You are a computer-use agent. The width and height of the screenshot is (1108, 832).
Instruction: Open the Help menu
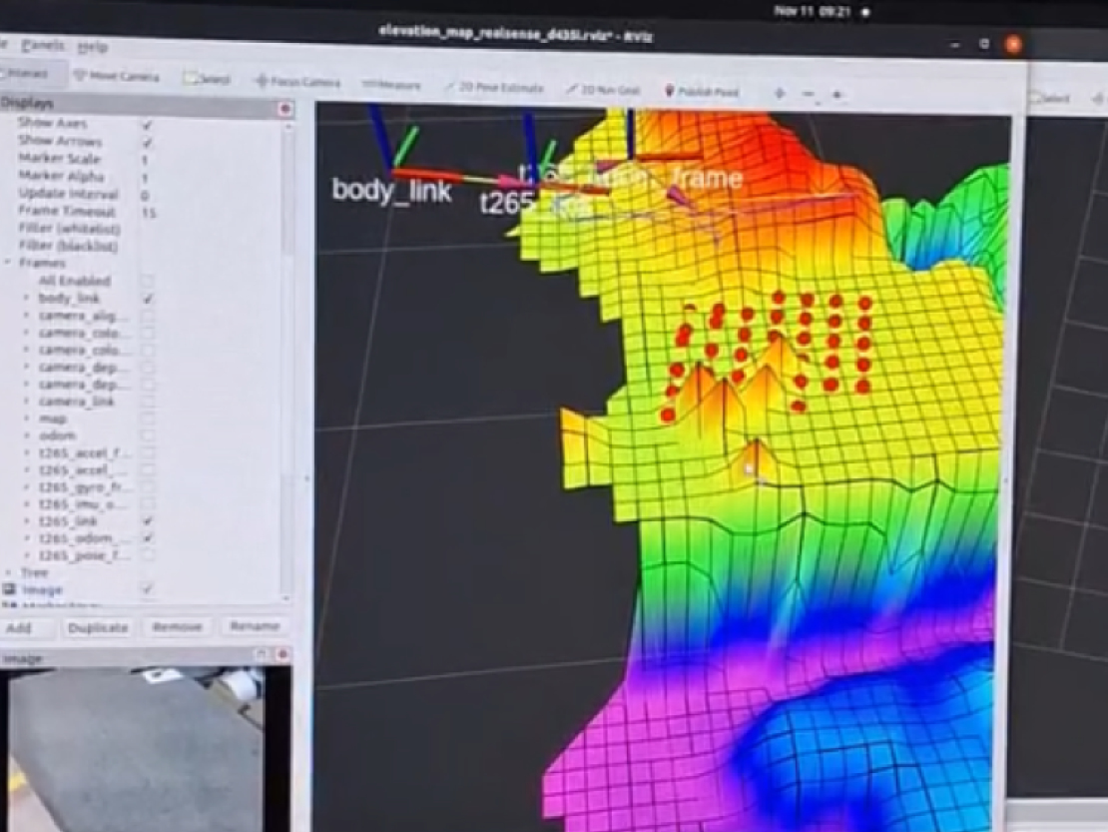pos(92,47)
